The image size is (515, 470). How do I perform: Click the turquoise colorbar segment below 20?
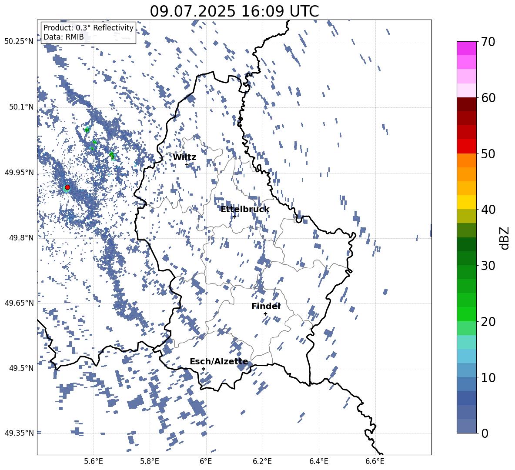coord(466,342)
